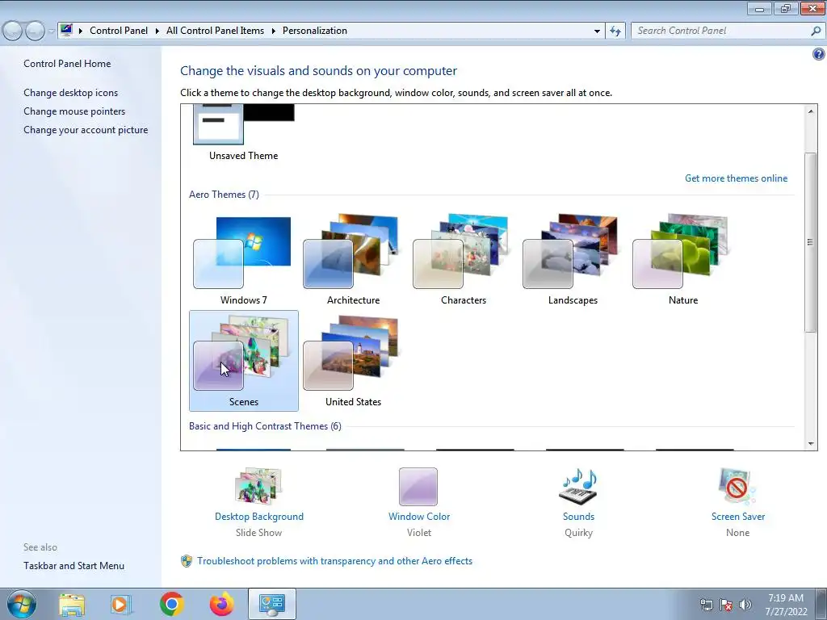
Task: Click Control Panel in breadcrumb
Action: coord(119,31)
